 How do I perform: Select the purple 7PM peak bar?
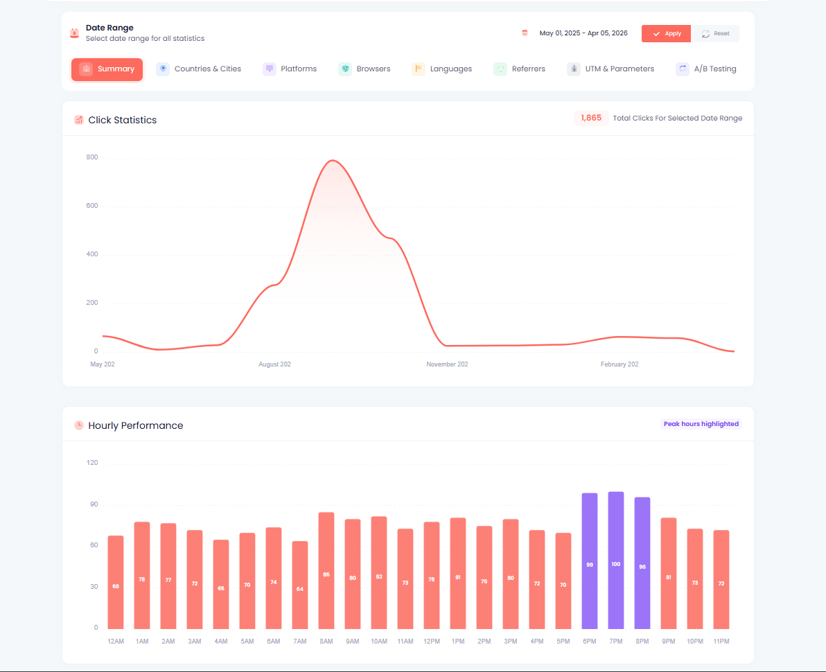(x=615, y=561)
